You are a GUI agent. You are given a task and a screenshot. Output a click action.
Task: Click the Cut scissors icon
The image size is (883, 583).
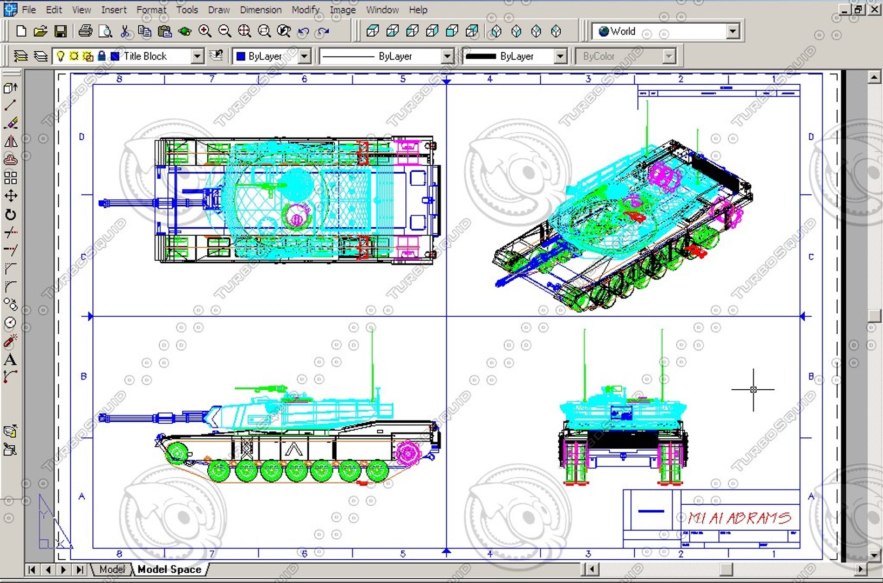pyautogui.click(x=125, y=31)
